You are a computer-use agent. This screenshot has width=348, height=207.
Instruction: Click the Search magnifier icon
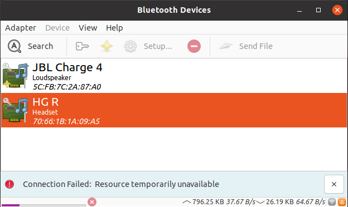click(x=14, y=46)
